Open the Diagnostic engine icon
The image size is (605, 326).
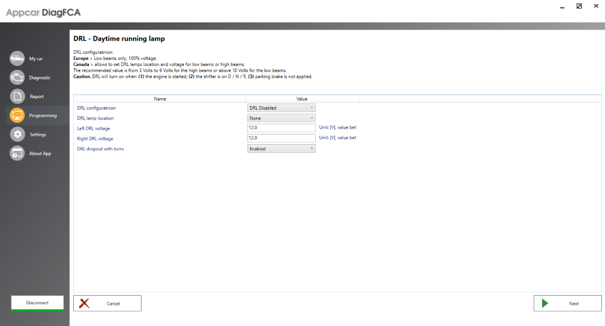click(17, 78)
